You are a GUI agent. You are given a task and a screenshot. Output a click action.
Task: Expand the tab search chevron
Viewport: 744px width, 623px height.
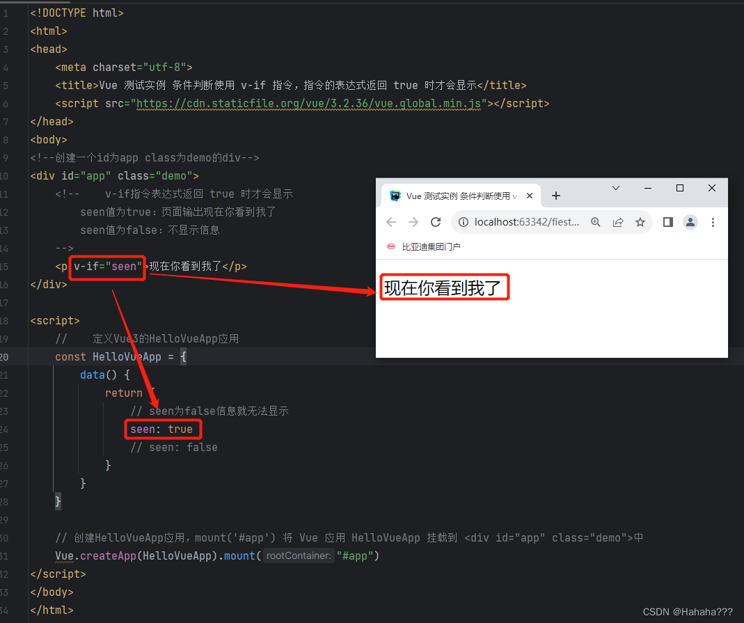coord(616,189)
